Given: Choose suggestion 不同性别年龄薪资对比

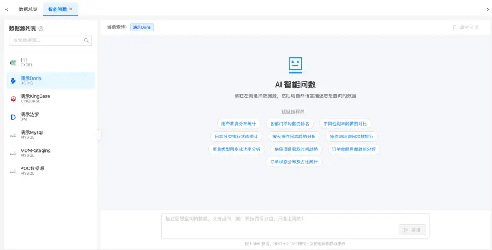Looking at the screenshot, I should [345, 124].
